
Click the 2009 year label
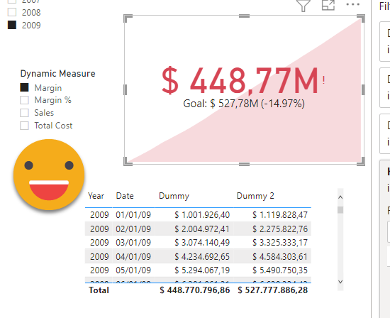[31, 25]
